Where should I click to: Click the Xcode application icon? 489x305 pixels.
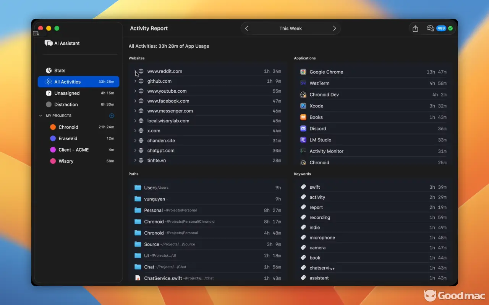pos(303,106)
